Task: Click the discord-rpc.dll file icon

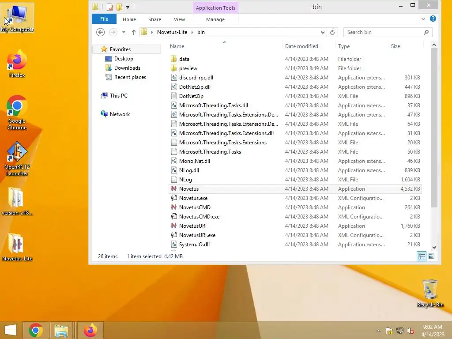Action: (173, 78)
